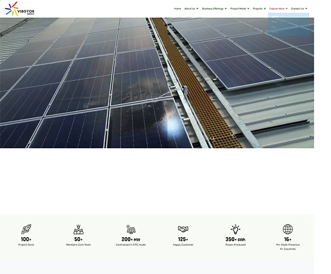Image resolution: width=331 pixels, height=274 pixels.
Task: Click the "50+" figure
Action: [x=78, y=239]
